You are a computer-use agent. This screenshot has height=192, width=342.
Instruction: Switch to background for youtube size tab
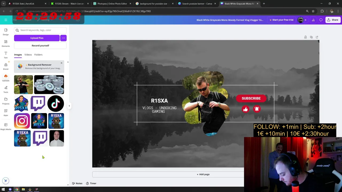[154, 4]
